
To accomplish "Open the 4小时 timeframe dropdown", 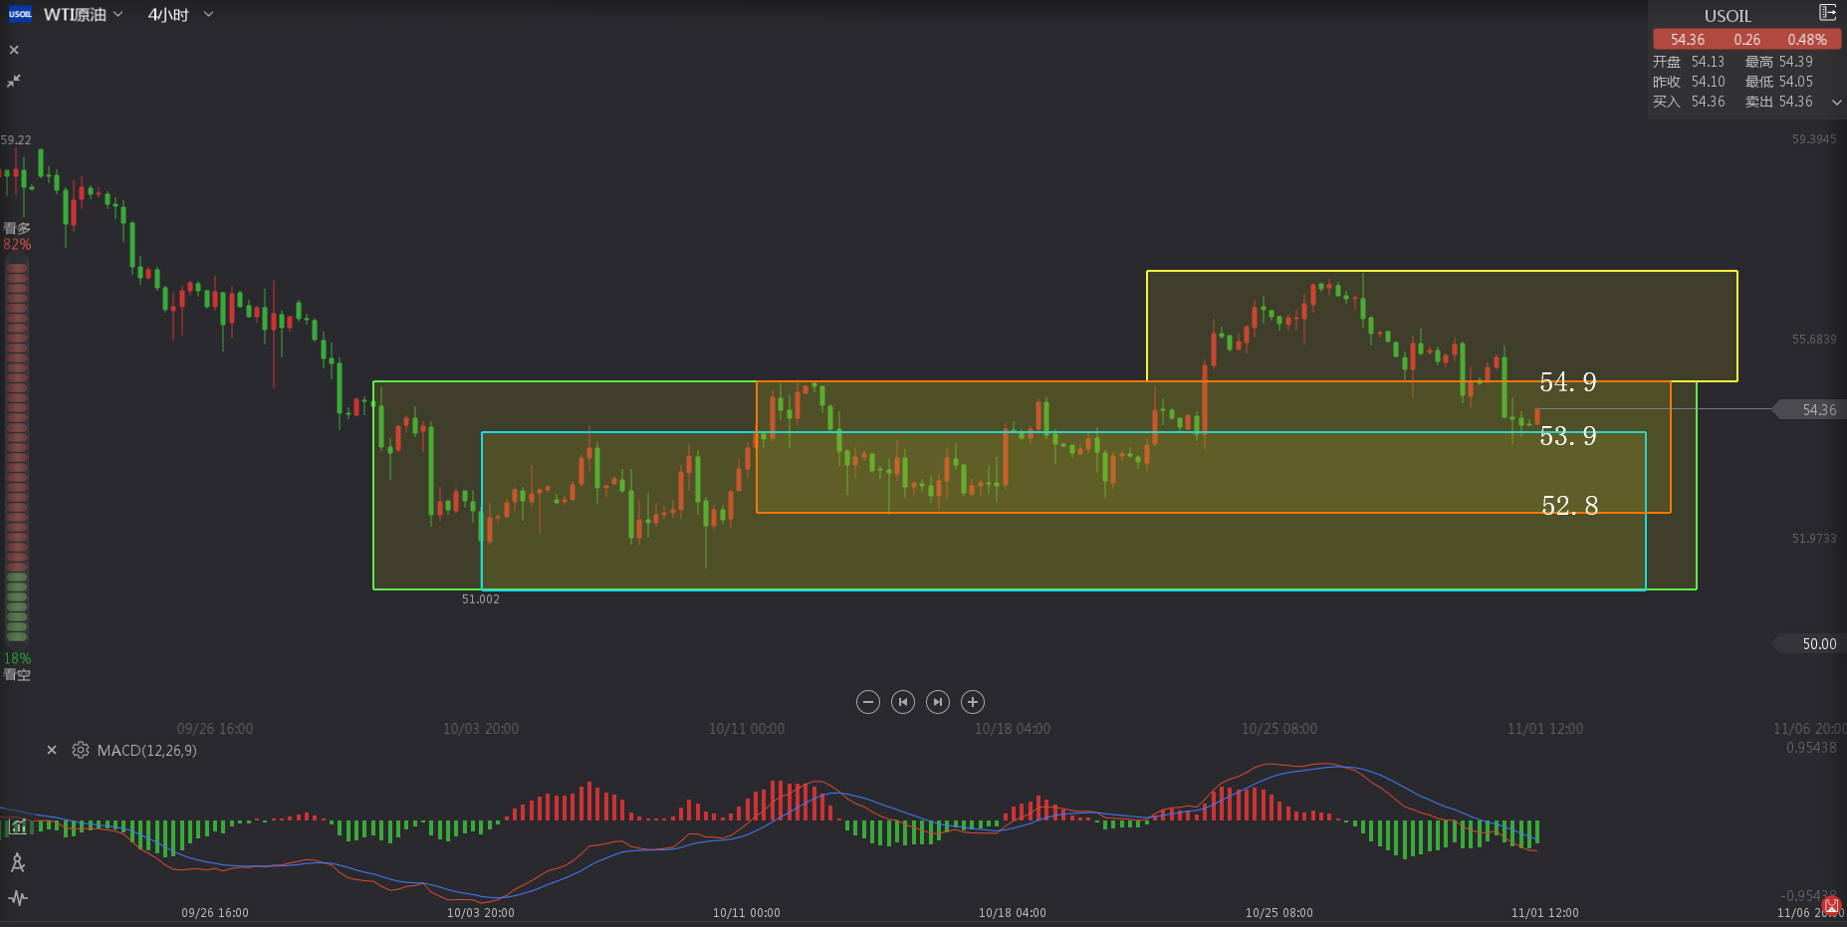I will pyautogui.click(x=180, y=15).
